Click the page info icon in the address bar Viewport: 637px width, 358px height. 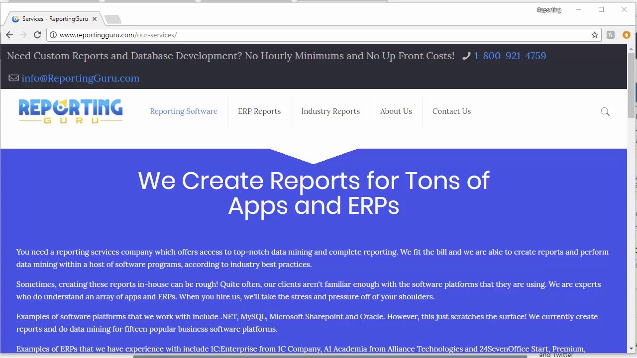53,35
